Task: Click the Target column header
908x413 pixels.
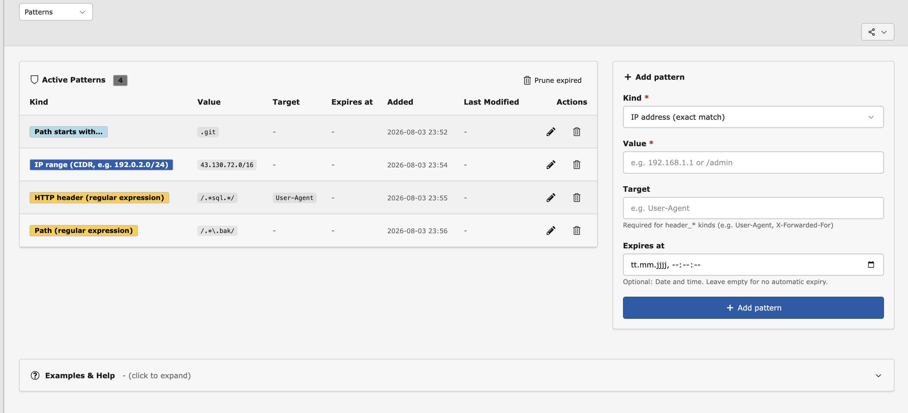Action: [x=286, y=102]
